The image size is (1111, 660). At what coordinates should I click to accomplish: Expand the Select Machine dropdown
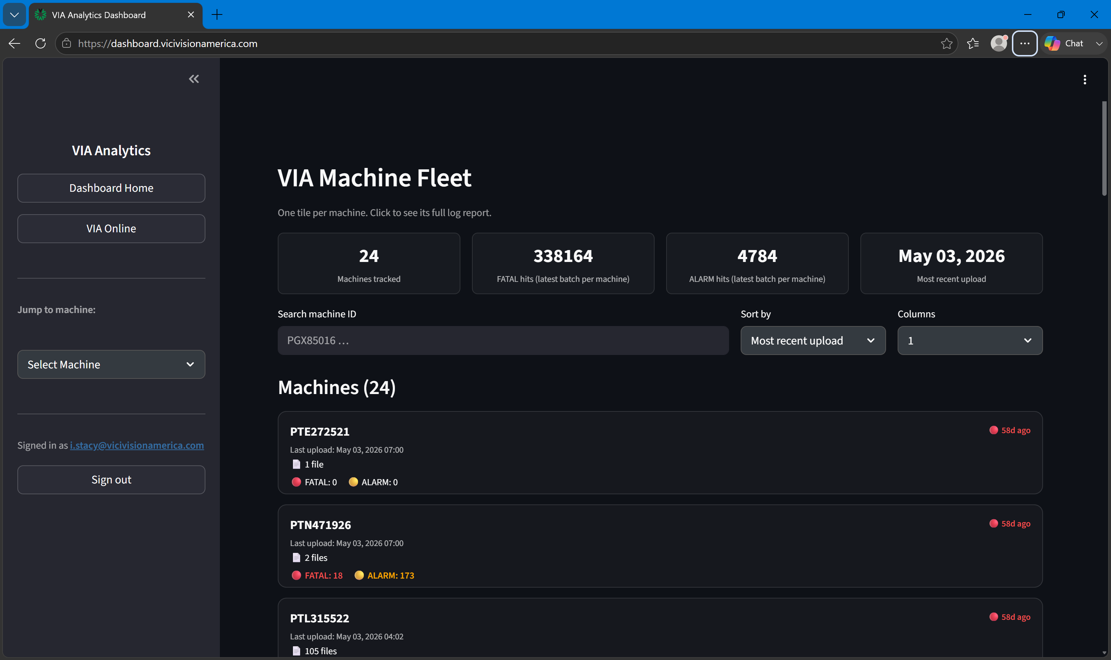111,365
